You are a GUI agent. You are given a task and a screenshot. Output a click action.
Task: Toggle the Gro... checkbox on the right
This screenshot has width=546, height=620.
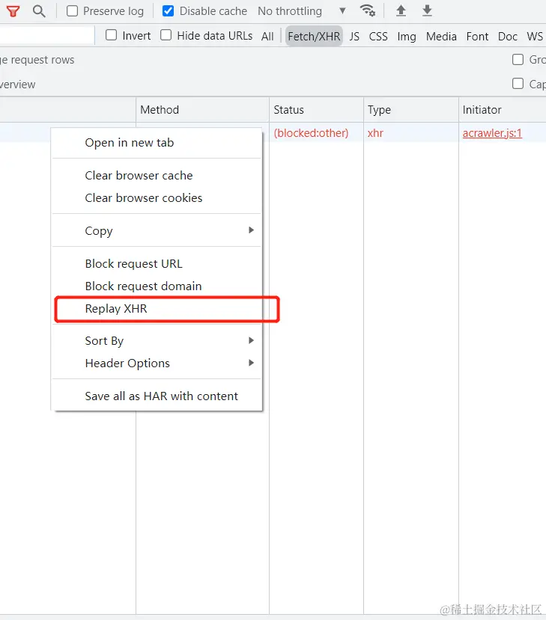click(518, 59)
